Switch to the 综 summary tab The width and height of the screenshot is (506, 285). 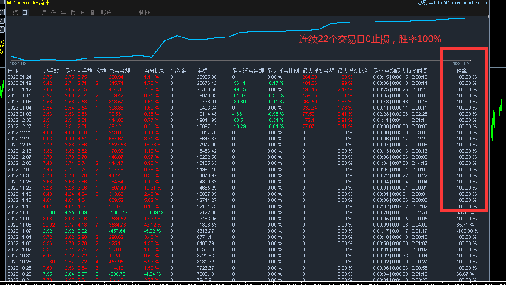[x=15, y=12]
